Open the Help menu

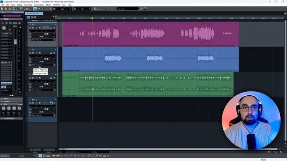point(70,5)
